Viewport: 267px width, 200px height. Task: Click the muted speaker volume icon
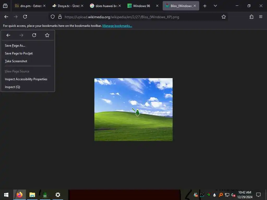(233, 195)
